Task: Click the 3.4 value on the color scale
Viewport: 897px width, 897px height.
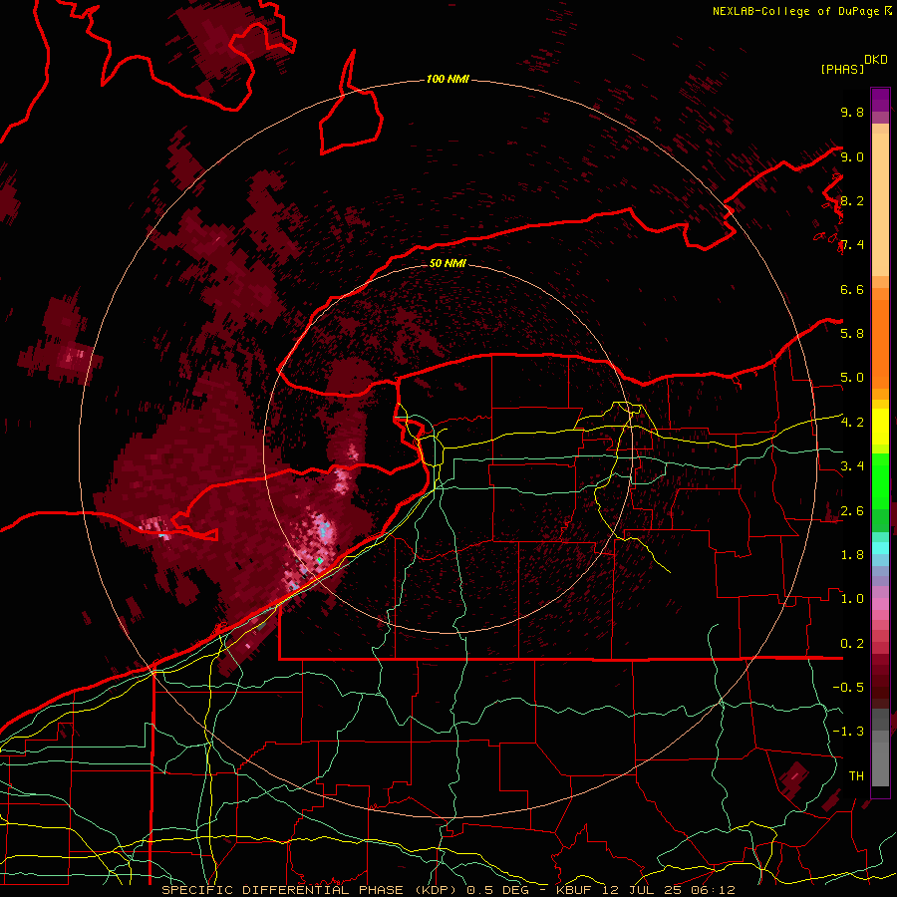Action: pos(852,466)
